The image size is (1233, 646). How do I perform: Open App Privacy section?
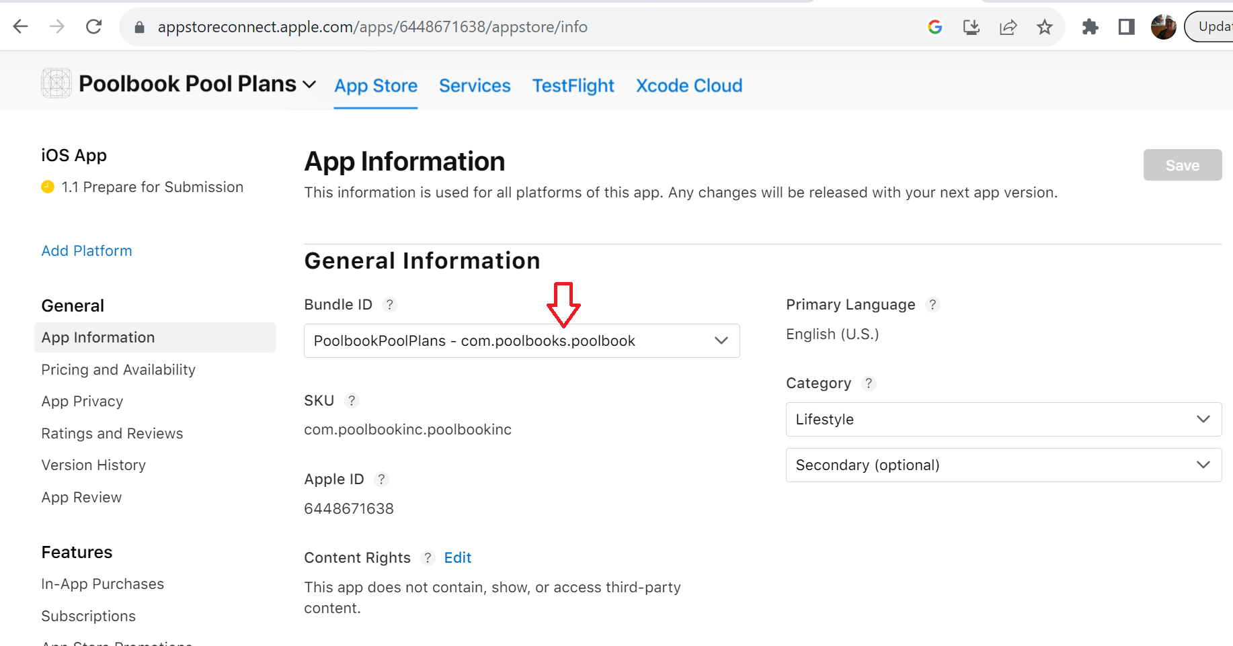click(x=82, y=402)
